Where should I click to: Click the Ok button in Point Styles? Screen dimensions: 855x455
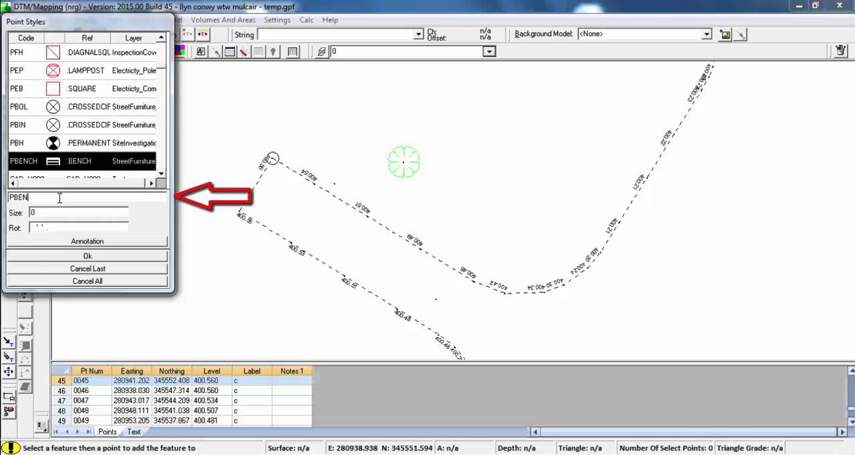pos(88,256)
